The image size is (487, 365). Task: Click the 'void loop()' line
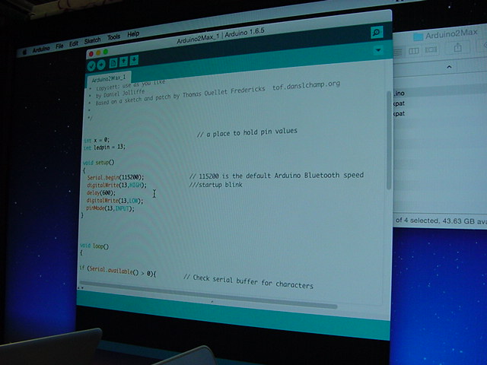[x=94, y=246]
